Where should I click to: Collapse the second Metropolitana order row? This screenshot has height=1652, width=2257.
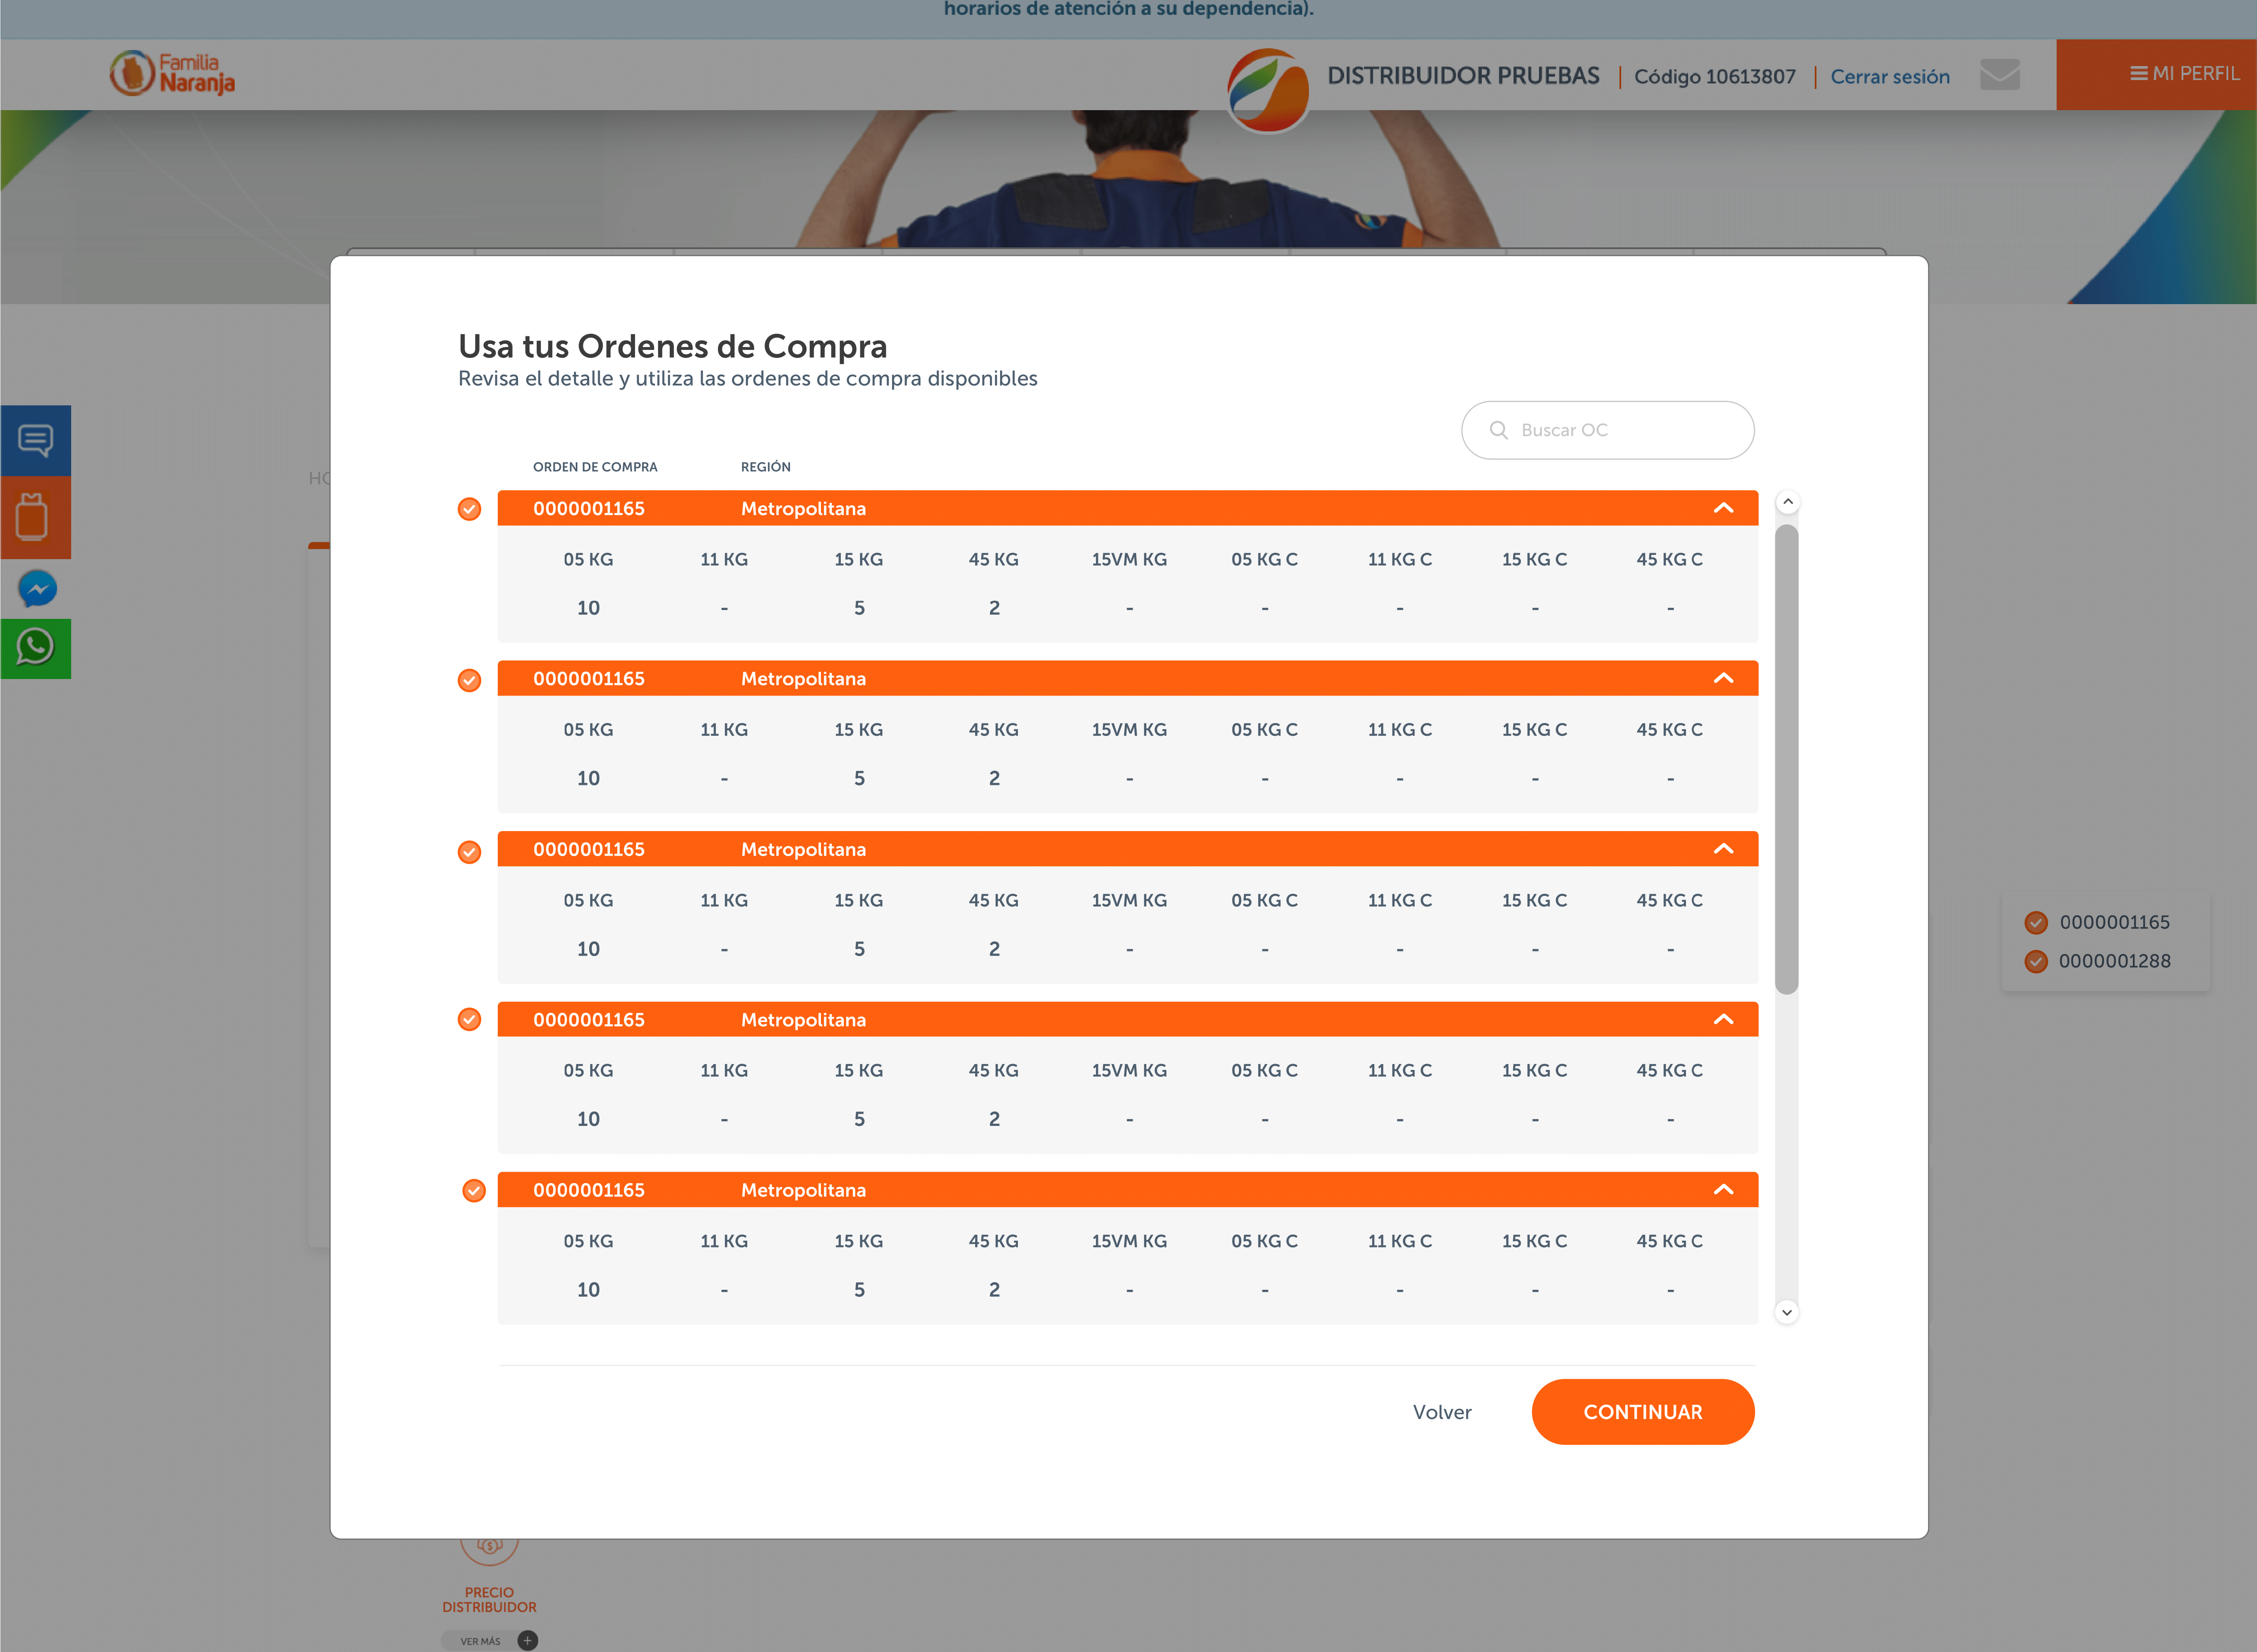coord(1723,678)
